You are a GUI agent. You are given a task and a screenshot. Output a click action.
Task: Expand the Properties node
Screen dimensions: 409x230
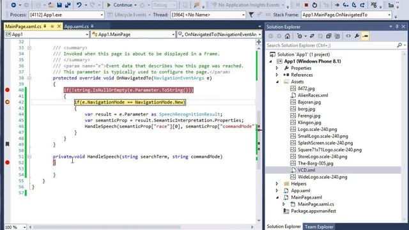pos(277,68)
